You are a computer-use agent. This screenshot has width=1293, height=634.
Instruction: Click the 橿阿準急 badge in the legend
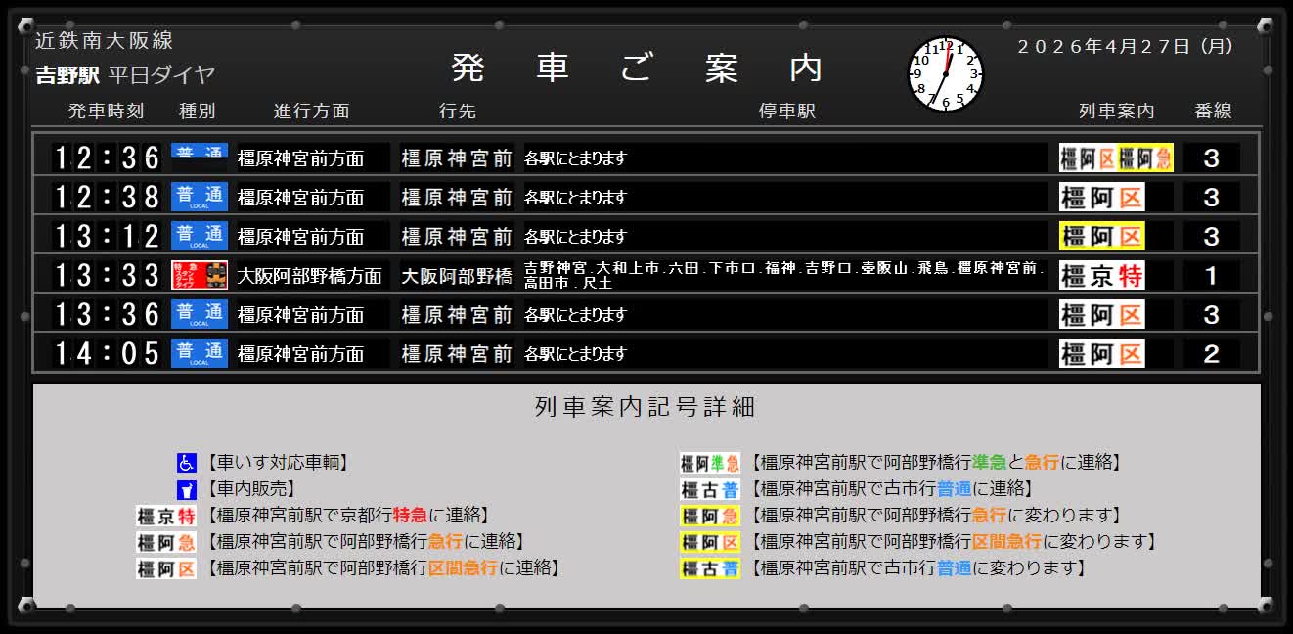(710, 463)
